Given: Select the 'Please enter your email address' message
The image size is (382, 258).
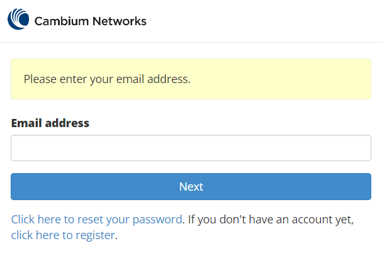Looking at the screenshot, I should [106, 79].
